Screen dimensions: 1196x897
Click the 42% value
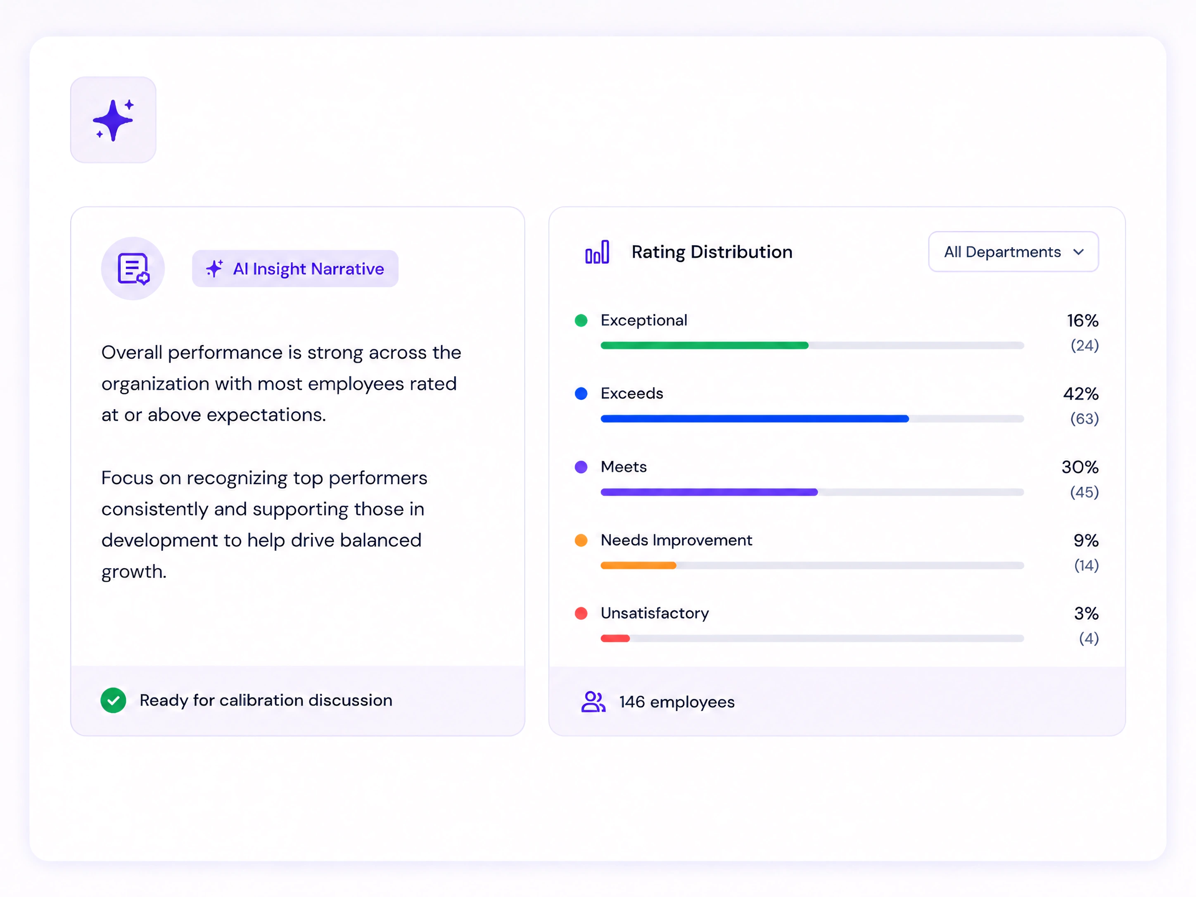point(1081,394)
